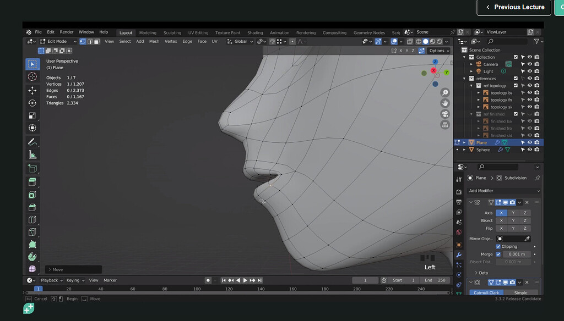Expand the Camera item in the outliner

point(471,64)
